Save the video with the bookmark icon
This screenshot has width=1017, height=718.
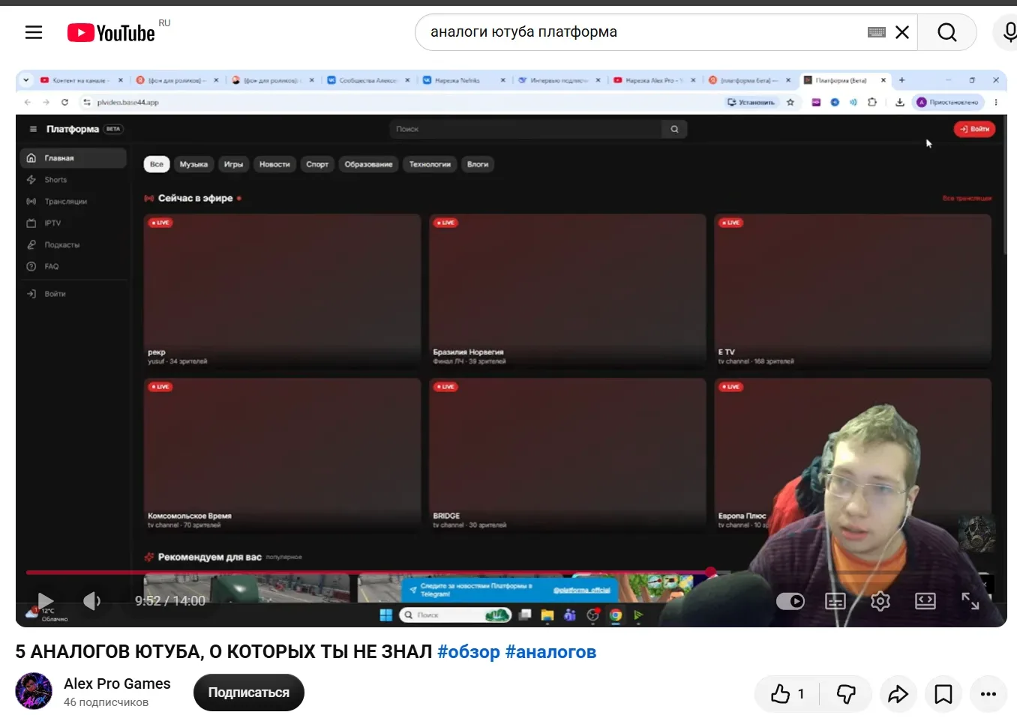pyautogui.click(x=943, y=694)
